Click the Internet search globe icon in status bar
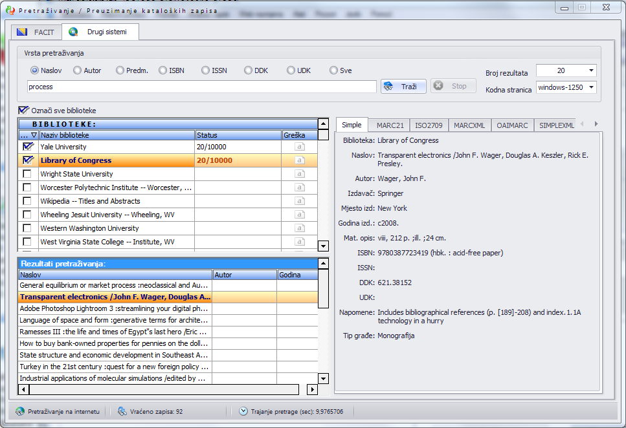This screenshot has width=626, height=428. pos(20,411)
